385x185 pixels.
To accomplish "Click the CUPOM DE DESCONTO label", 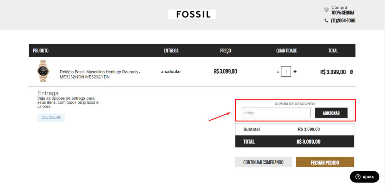I will coord(295,104).
